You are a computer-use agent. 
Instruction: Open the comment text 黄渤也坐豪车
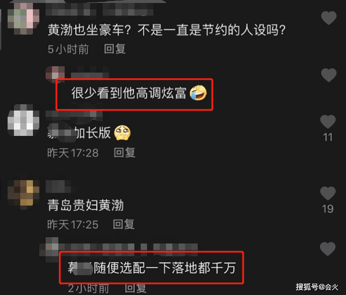[x=166, y=30]
